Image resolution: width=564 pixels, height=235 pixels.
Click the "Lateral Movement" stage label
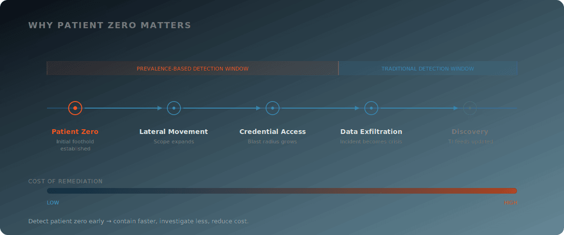[174, 132]
